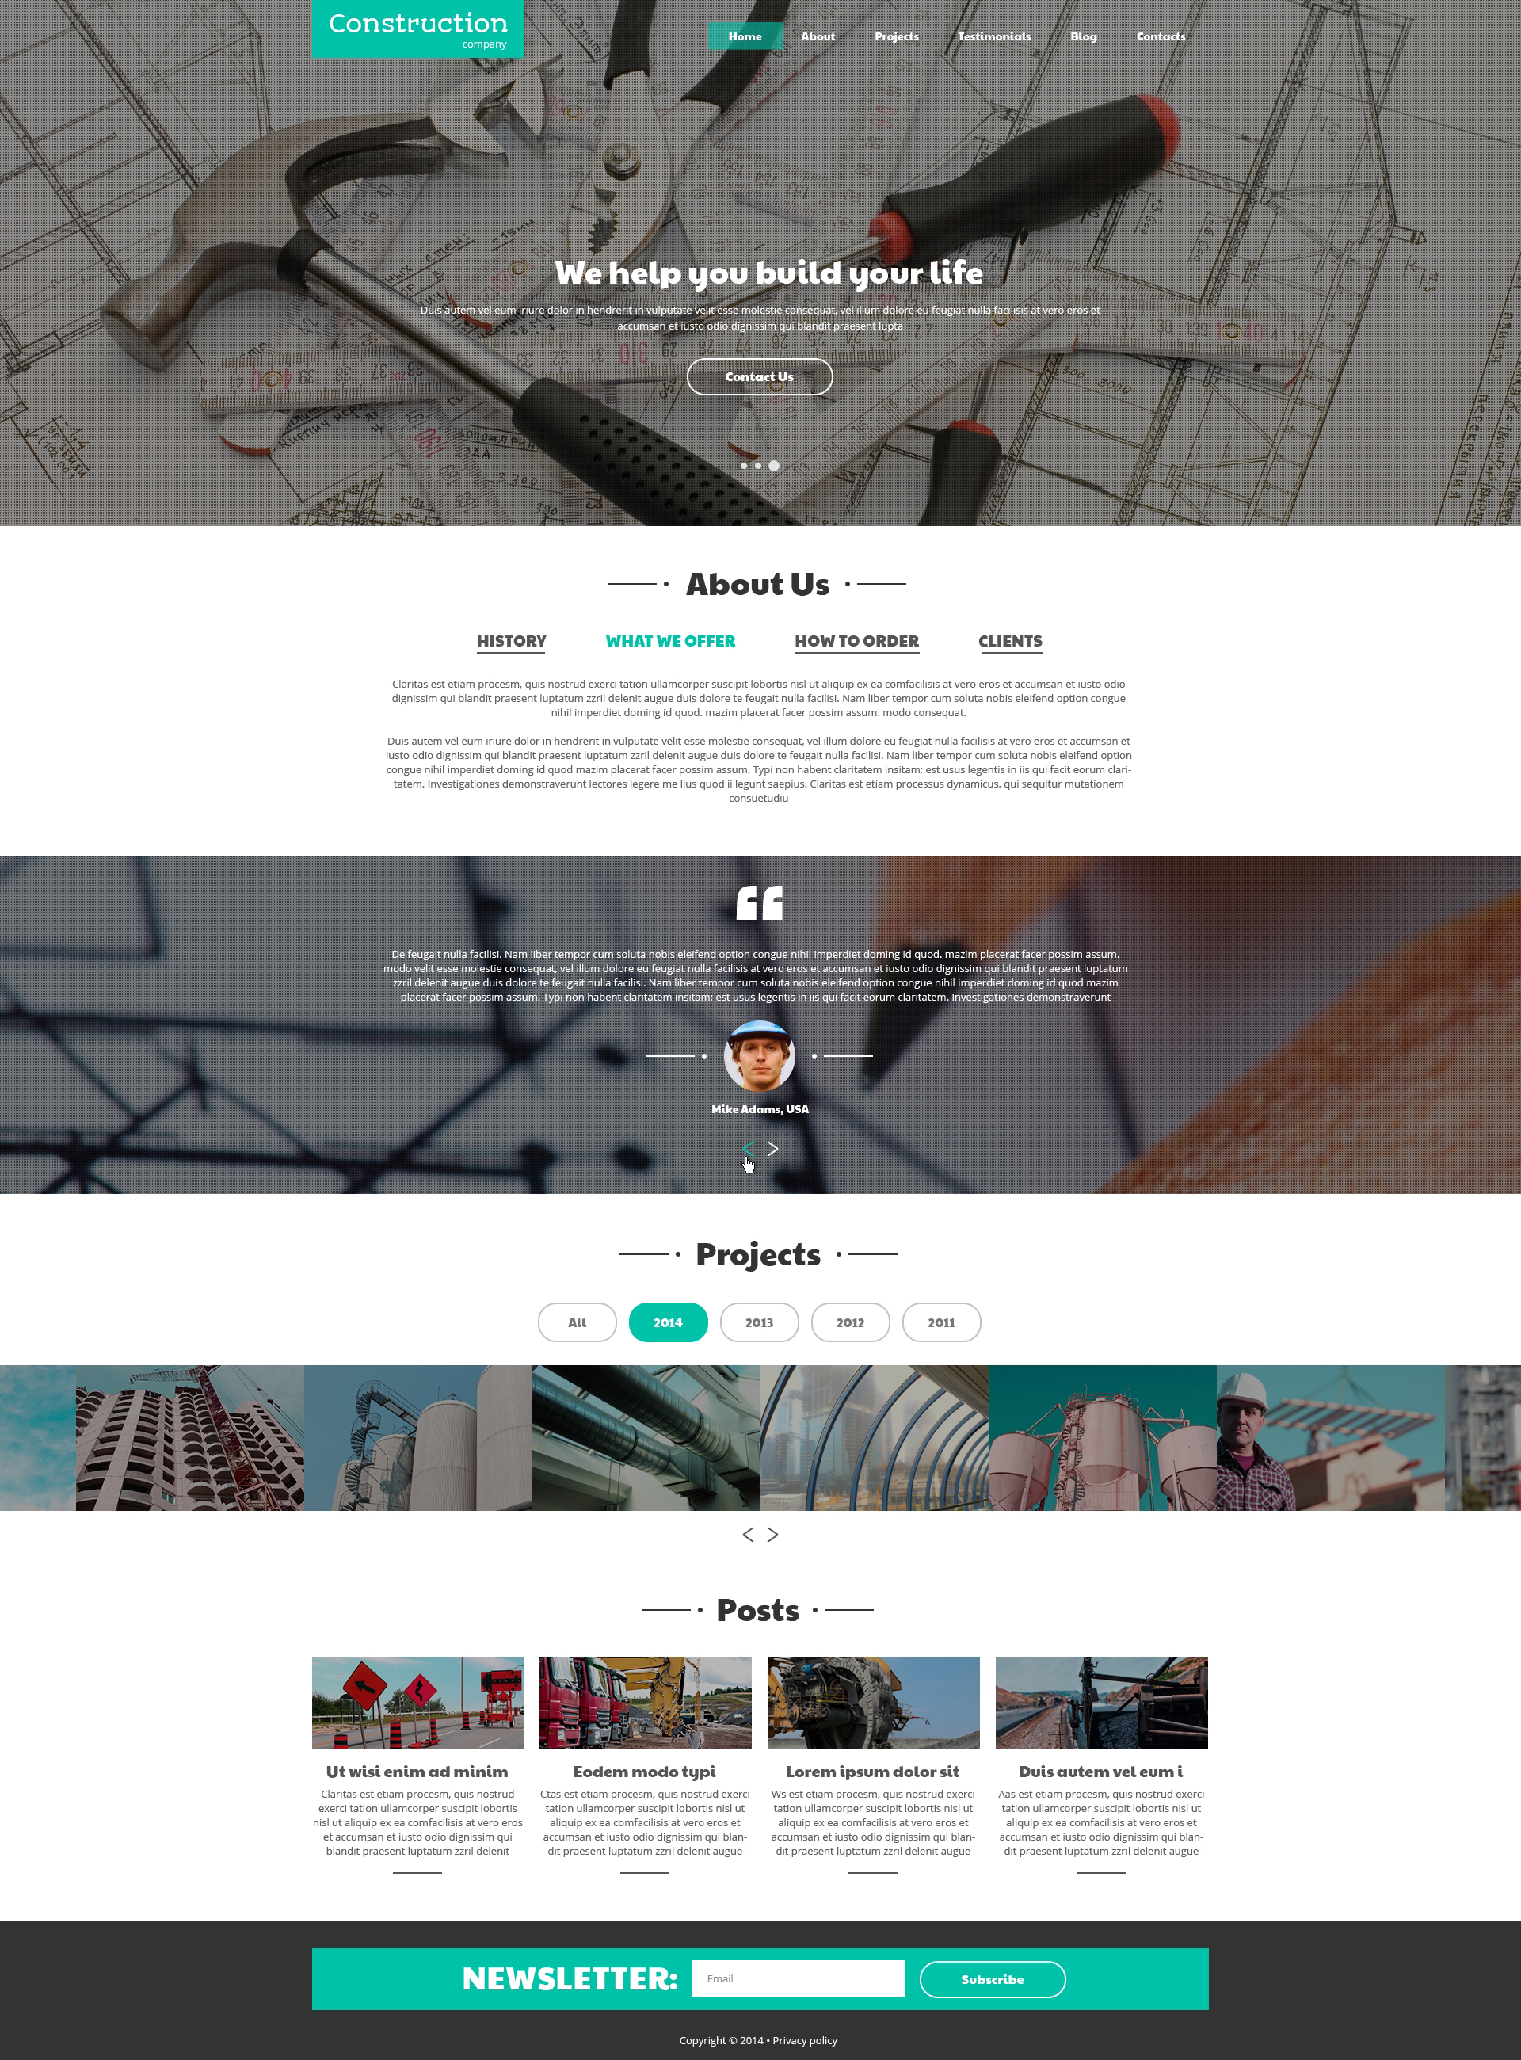
Task: Click the Contact Us button in hero
Action: (x=760, y=374)
